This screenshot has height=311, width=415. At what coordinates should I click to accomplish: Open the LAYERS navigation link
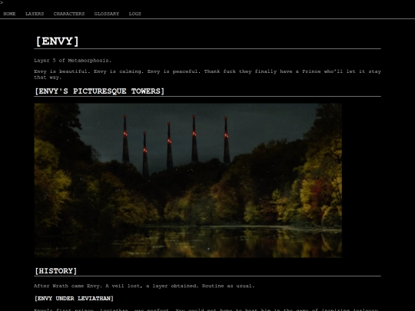point(35,14)
